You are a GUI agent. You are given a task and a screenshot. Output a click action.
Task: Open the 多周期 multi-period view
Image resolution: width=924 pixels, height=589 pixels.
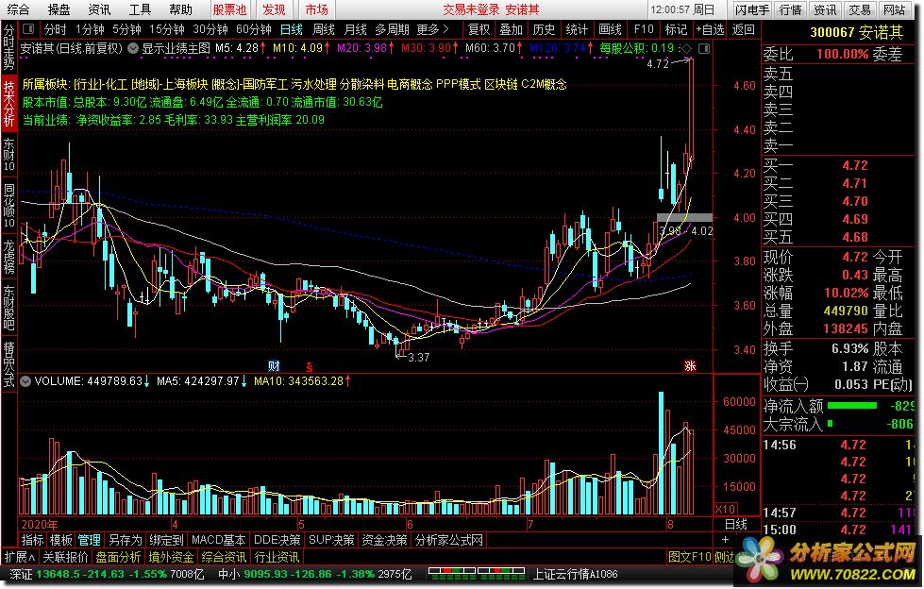tap(392, 29)
